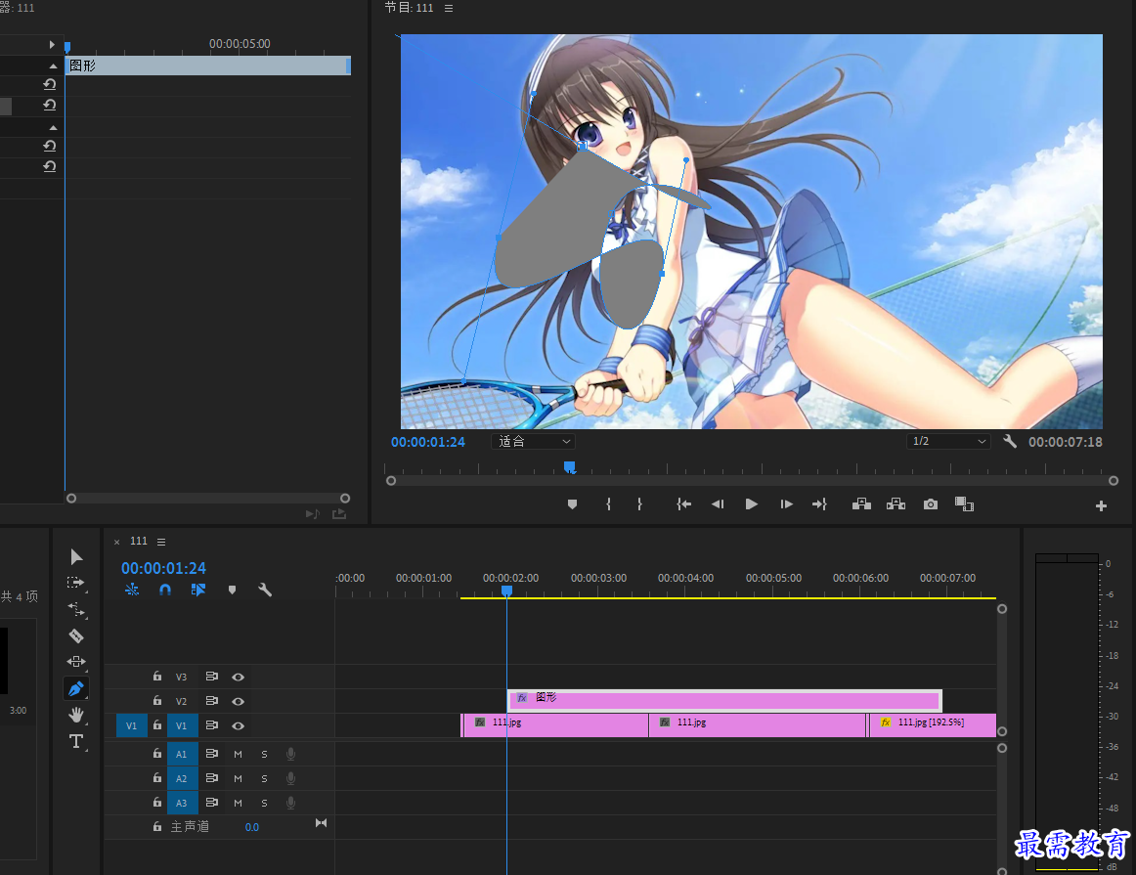Toggle V1 source patching button
1136x875 pixels.
click(131, 725)
